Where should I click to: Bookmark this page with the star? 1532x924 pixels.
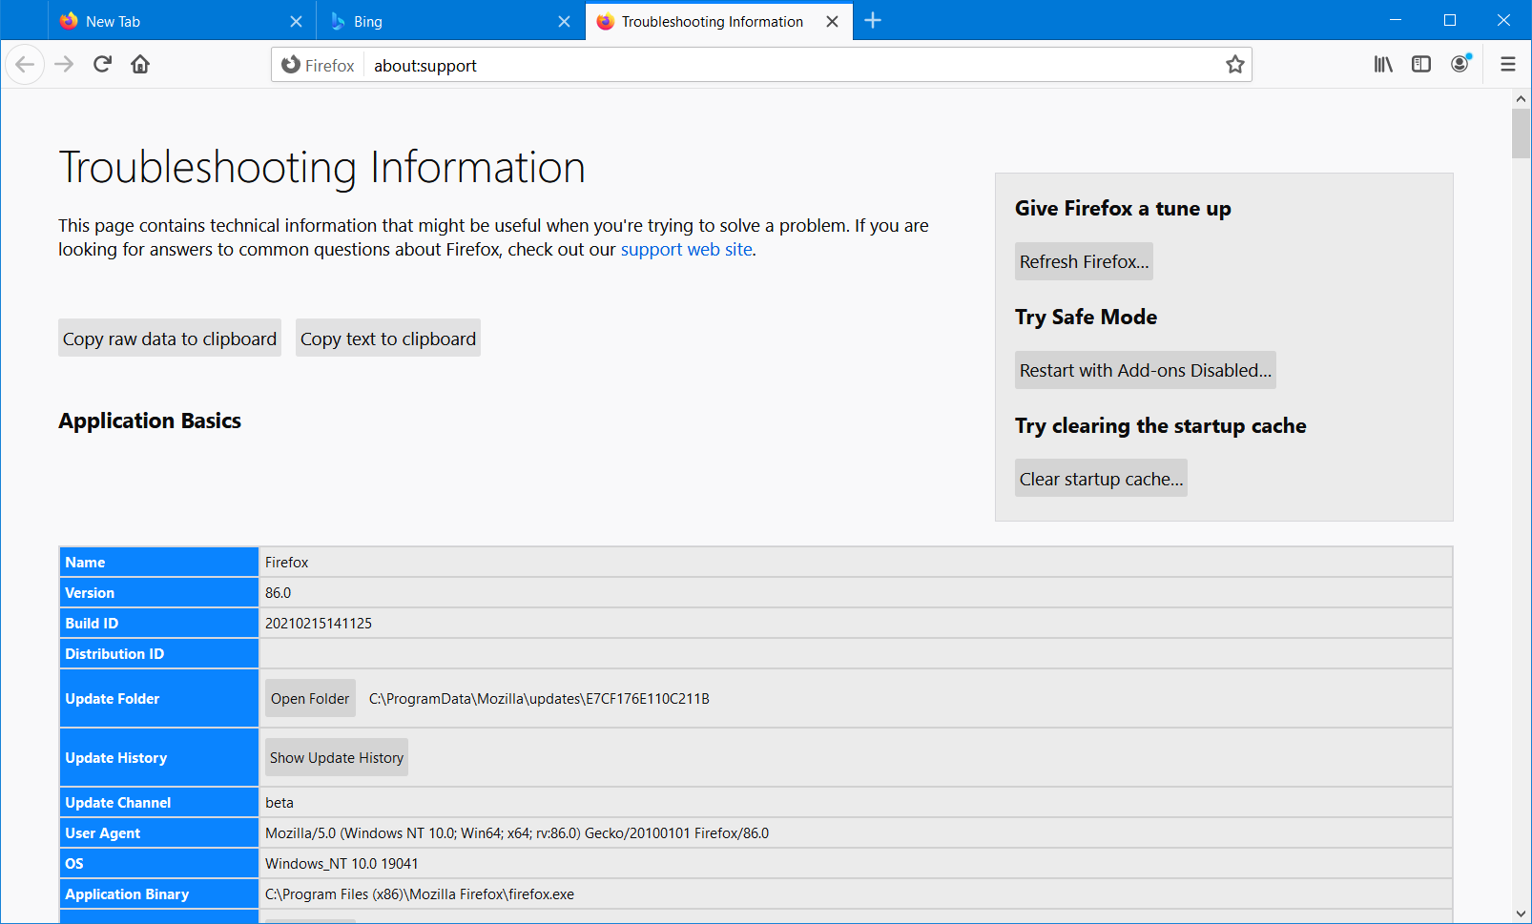coord(1235,65)
